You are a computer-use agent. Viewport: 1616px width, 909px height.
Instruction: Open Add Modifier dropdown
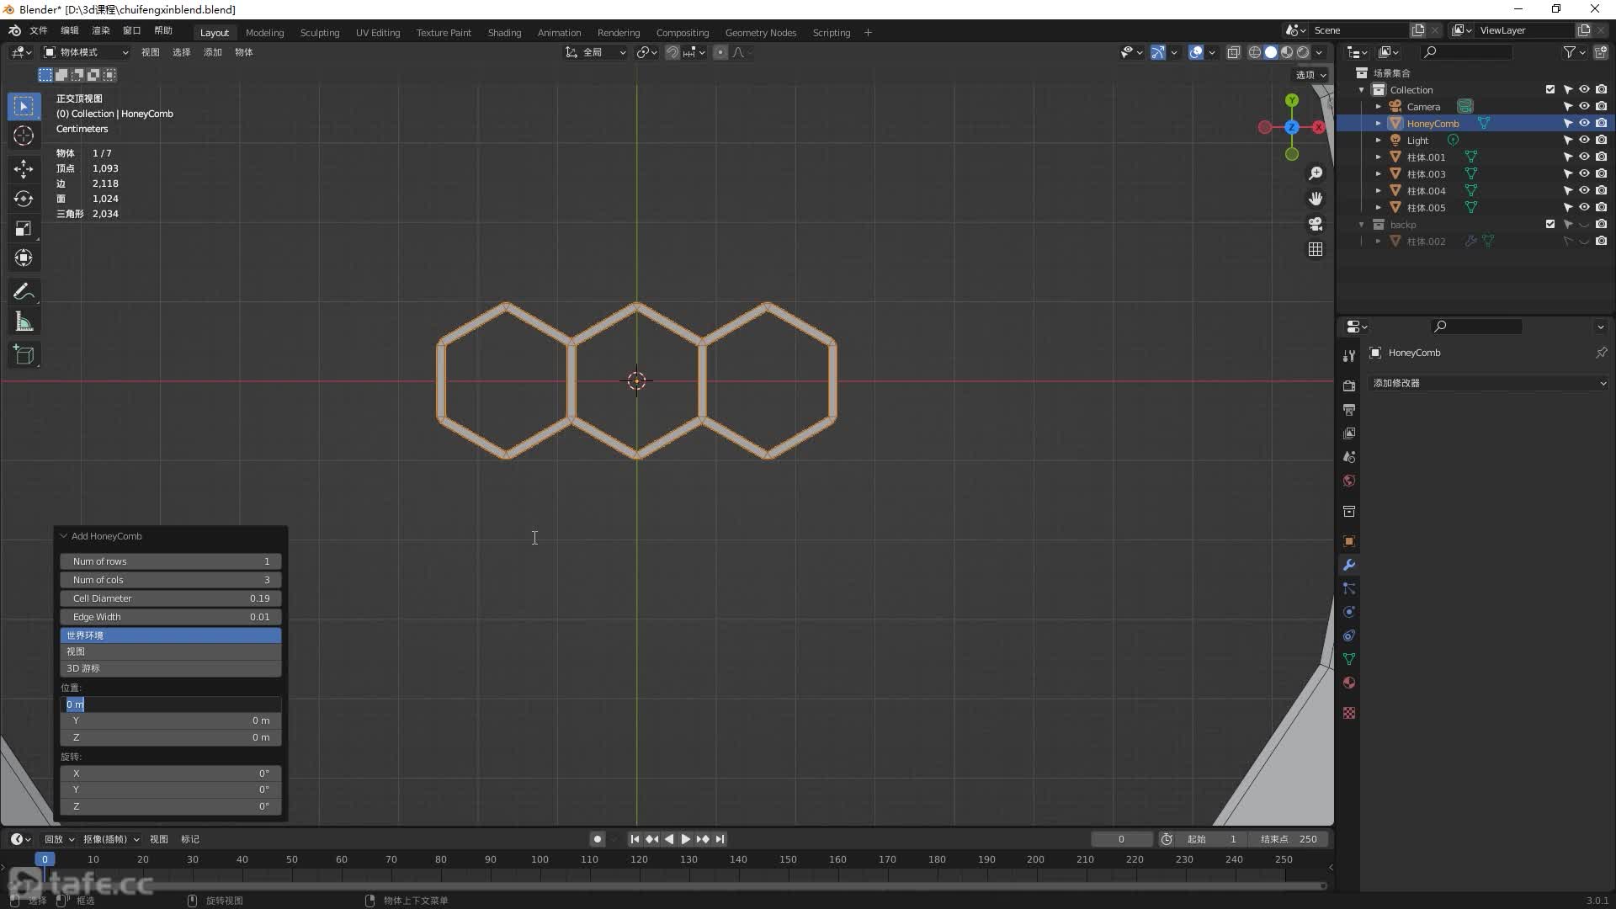click(1489, 383)
